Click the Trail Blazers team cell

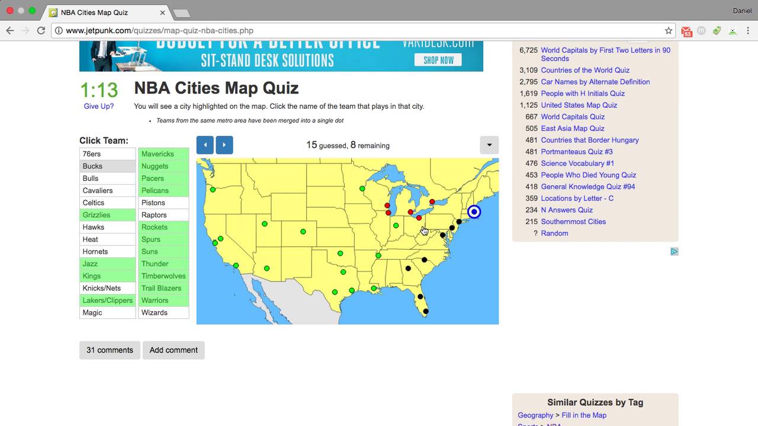163,288
